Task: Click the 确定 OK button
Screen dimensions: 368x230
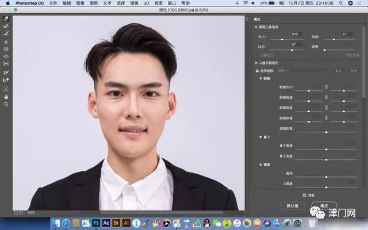Action: [x=324, y=206]
